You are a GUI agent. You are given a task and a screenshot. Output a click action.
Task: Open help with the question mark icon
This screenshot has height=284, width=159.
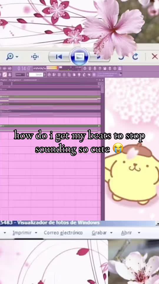(x=100, y=68)
